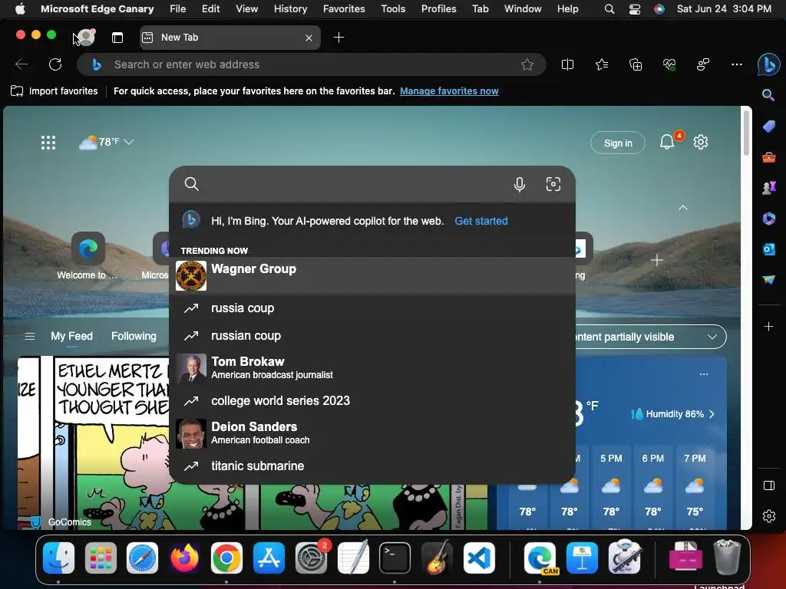
Task: Open a new browser tab
Action: pos(339,37)
